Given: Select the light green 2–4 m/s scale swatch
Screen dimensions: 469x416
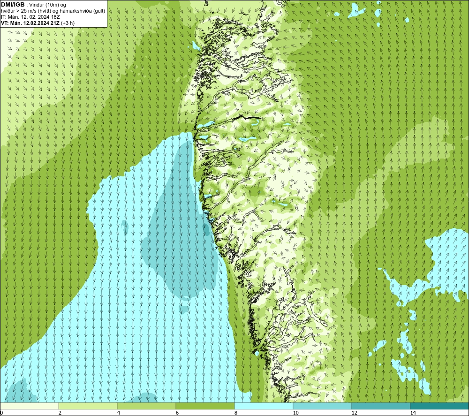Looking at the screenshot, I should (x=88, y=406).
